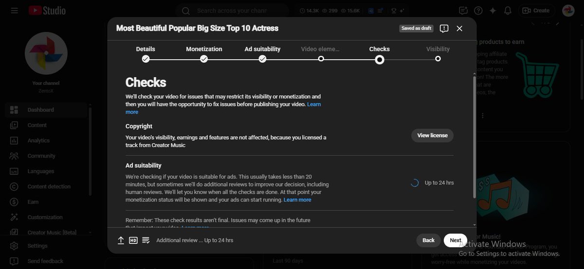This screenshot has width=584, height=269.
Task: Click the sparkle Ask Studio icon
Action: point(493,11)
